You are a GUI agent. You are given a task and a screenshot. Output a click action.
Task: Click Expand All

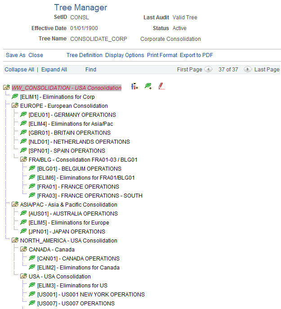click(x=54, y=70)
